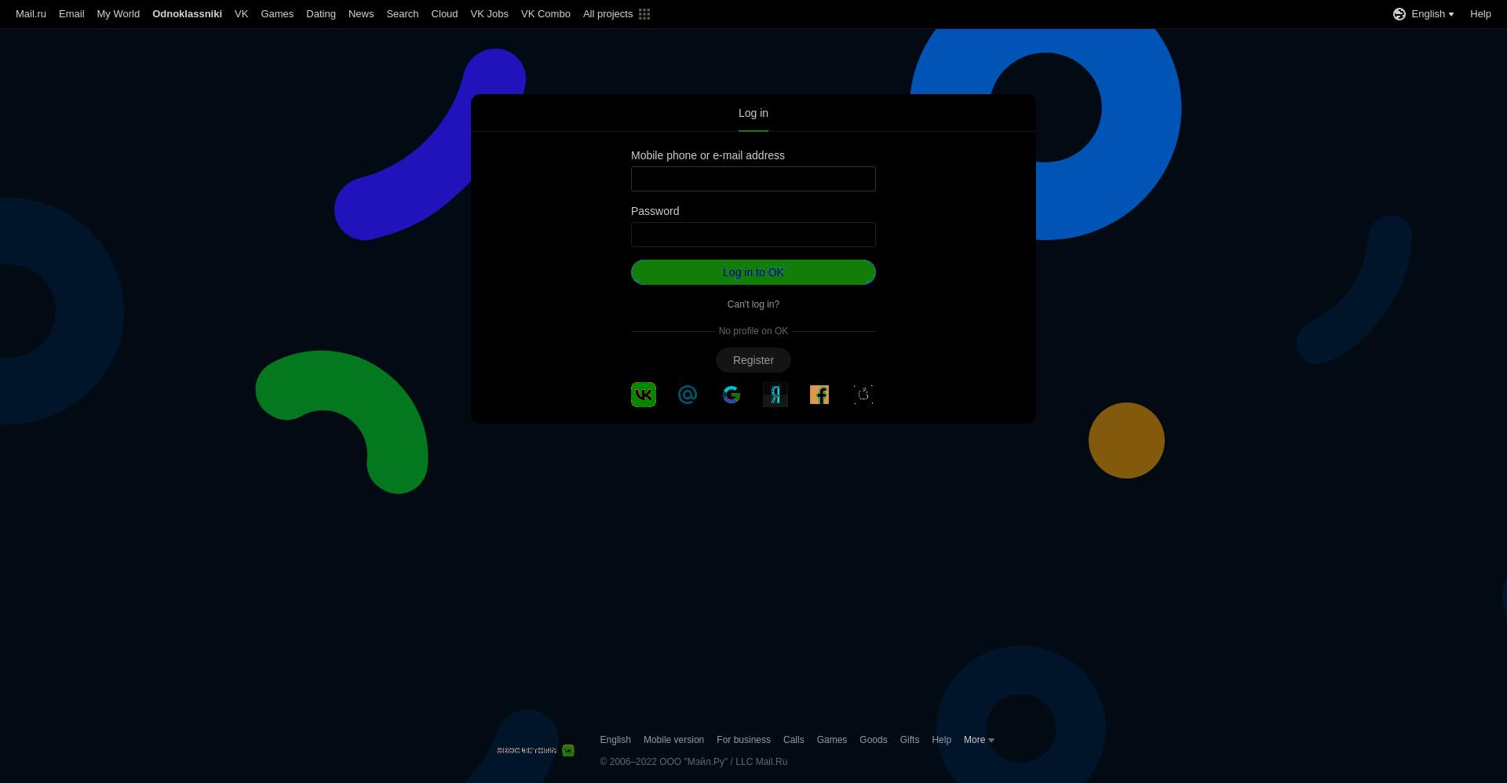Image resolution: width=1507 pixels, height=783 pixels.
Task: Open Dating in the top navigation
Action: (x=321, y=14)
